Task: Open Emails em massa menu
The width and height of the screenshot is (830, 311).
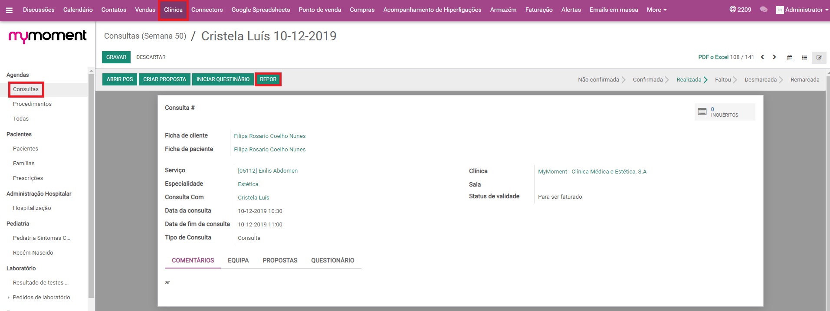Action: [x=613, y=10]
